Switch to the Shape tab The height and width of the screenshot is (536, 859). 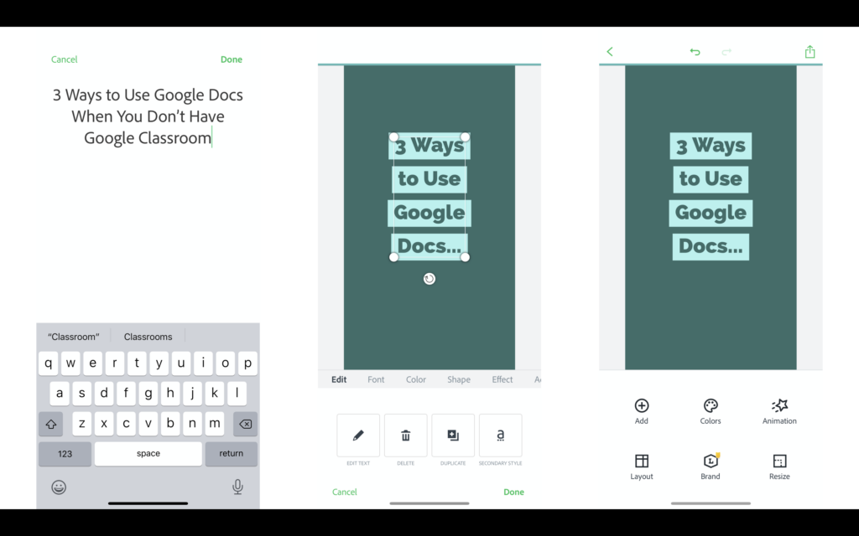(459, 379)
